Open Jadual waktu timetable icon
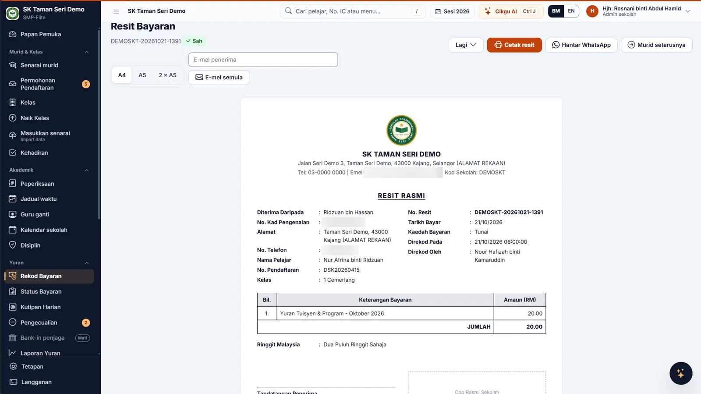The height and width of the screenshot is (394, 701). pyautogui.click(x=13, y=199)
